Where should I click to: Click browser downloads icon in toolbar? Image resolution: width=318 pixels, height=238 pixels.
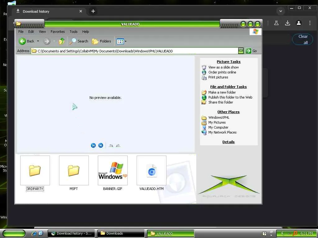click(287, 23)
